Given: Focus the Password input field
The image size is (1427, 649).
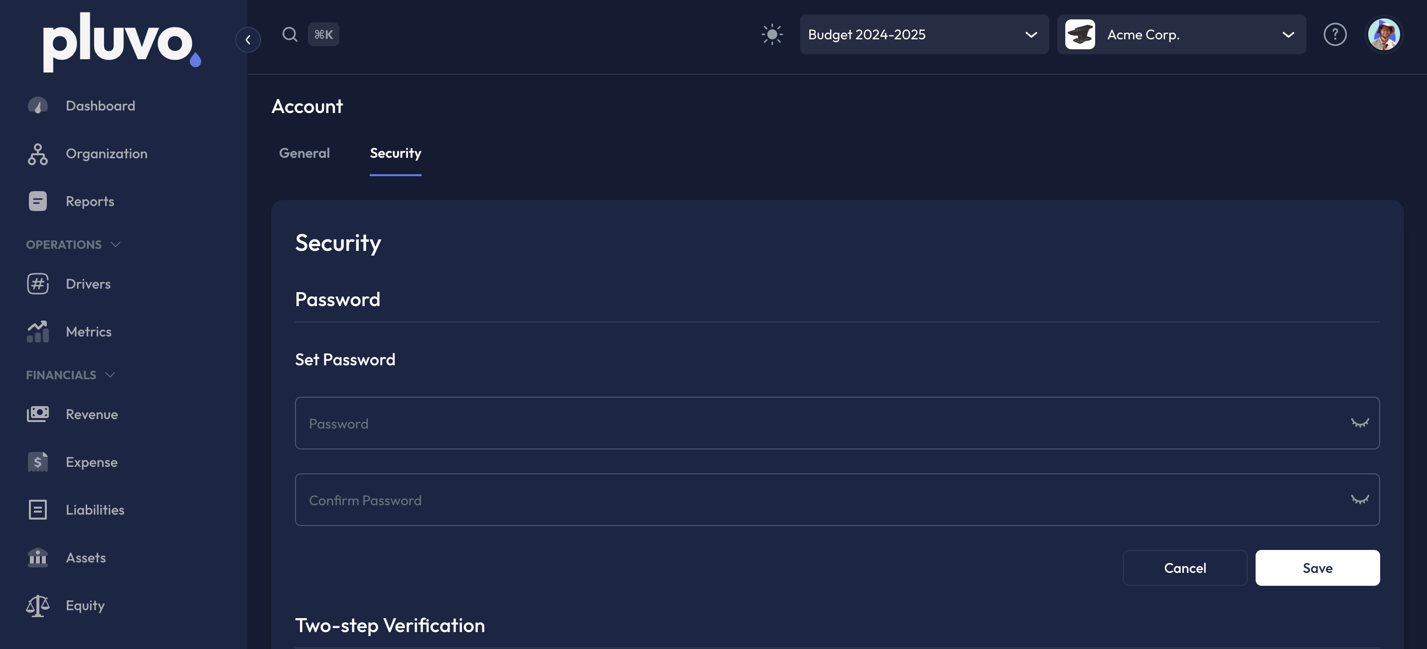Looking at the screenshot, I should [x=820, y=423].
